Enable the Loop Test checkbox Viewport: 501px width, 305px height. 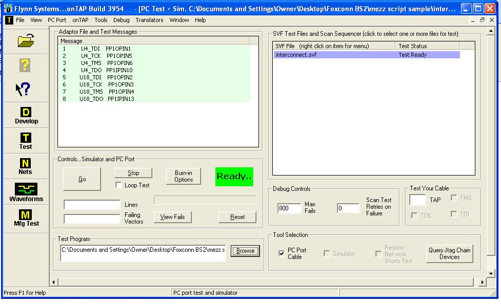point(118,185)
